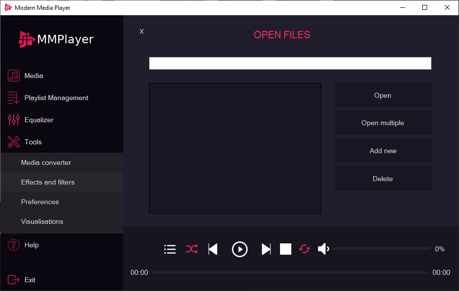459x291 pixels.
Task: Mute audio with the speaker icon
Action: click(x=324, y=249)
